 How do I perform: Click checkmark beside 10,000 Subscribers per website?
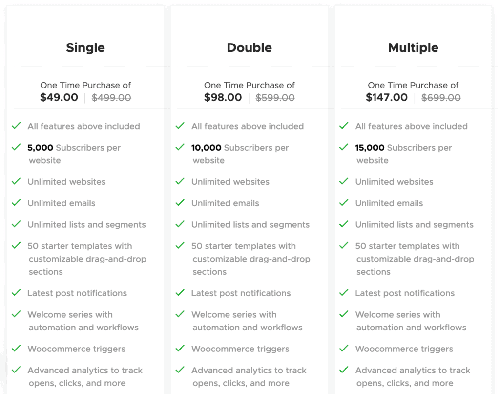click(x=180, y=147)
